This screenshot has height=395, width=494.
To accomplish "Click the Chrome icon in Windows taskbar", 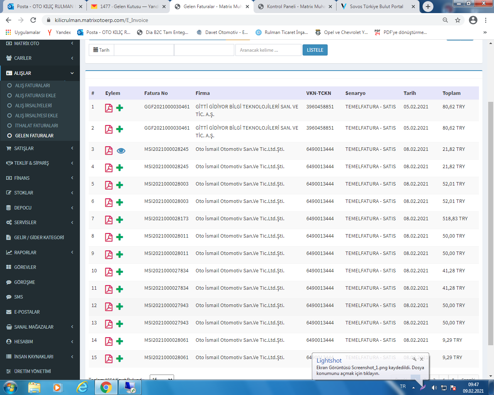I will click(x=106, y=387).
